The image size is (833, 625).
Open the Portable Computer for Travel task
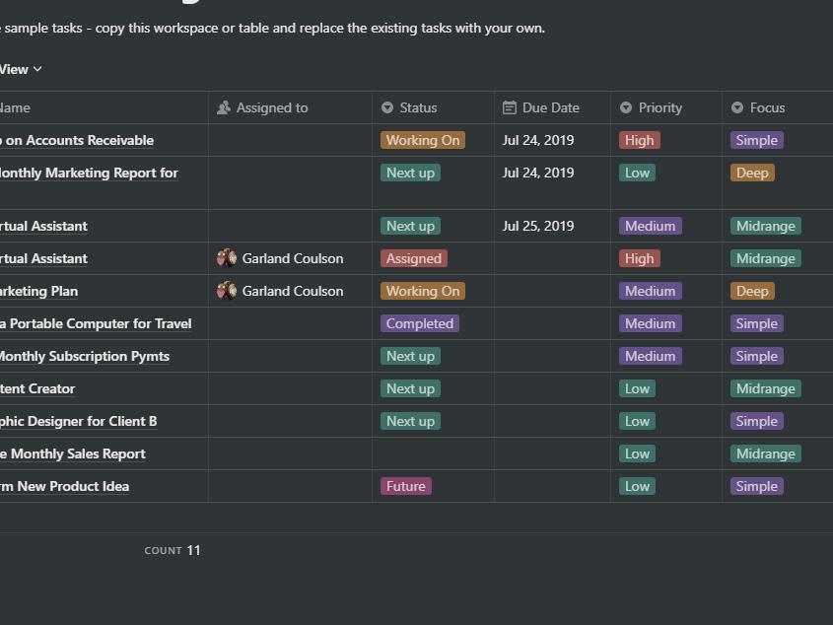click(95, 323)
